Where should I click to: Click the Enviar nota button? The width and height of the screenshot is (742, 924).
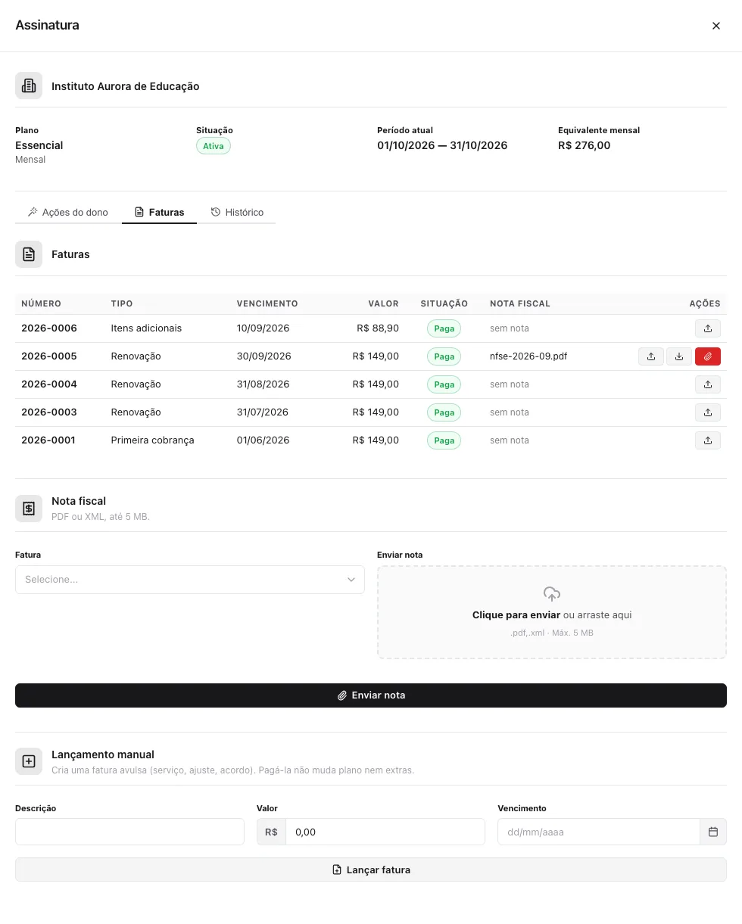click(x=371, y=695)
